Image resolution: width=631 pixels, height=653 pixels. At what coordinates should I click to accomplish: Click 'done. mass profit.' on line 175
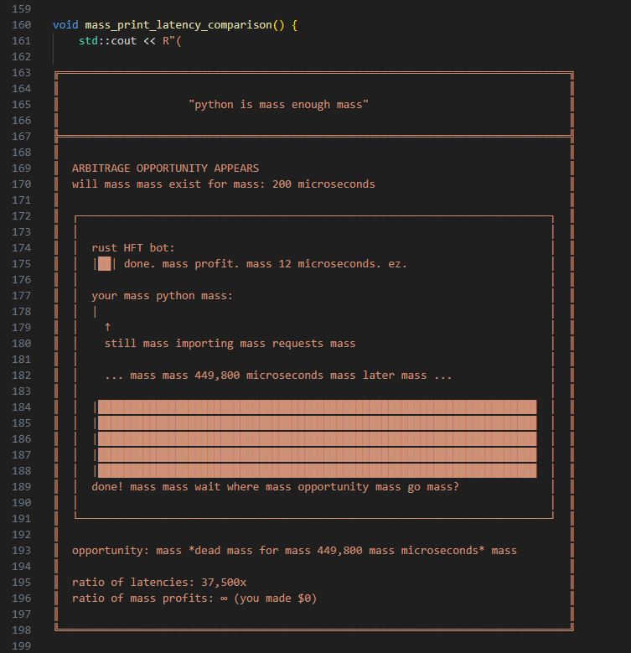(182, 264)
